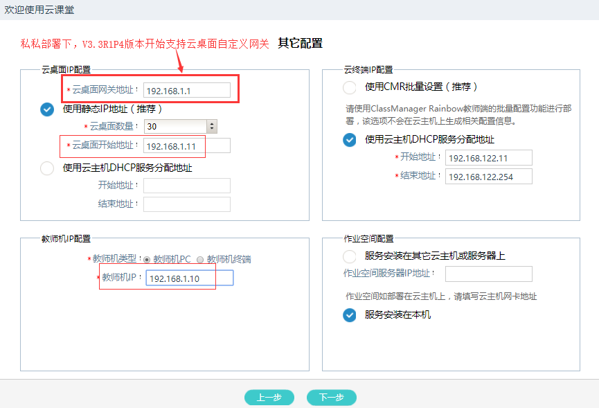Decrease 云桌面数量 with the down arrow
The image size is (599, 408).
coord(212,130)
